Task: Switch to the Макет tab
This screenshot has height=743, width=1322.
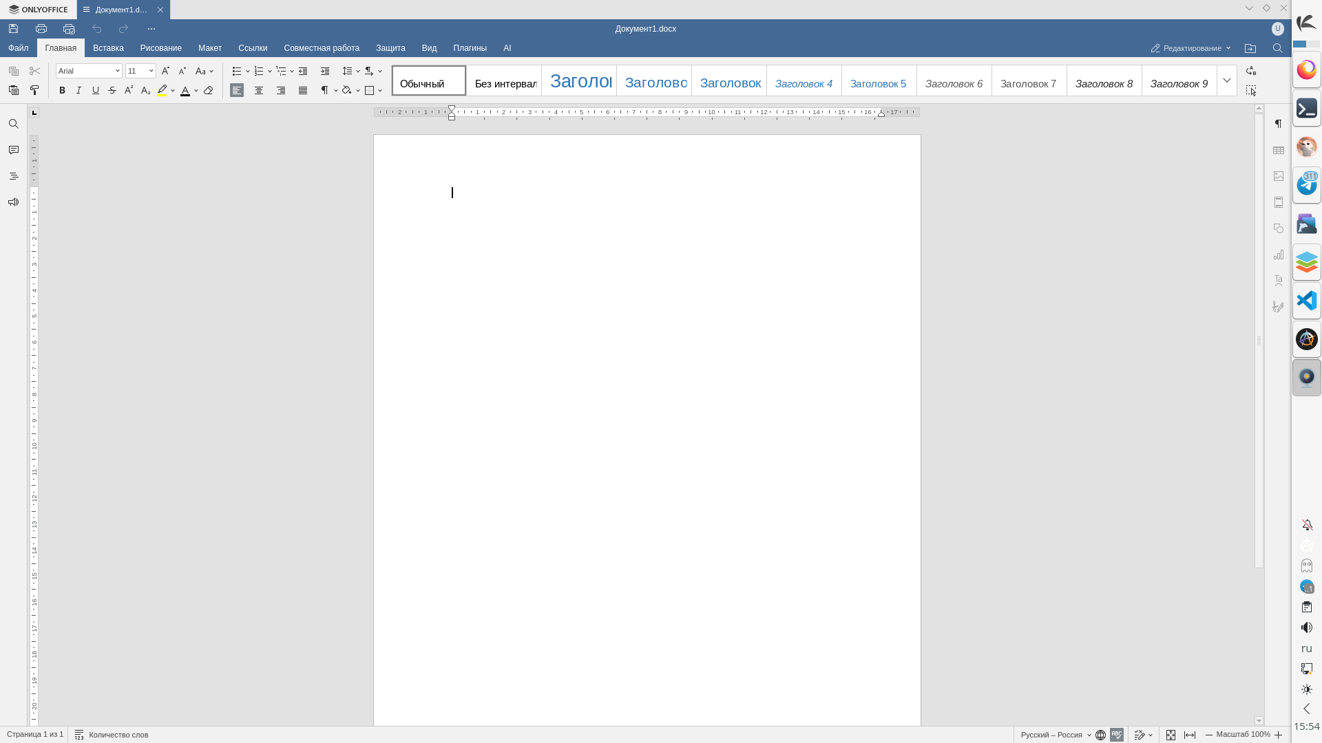Action: [210, 48]
